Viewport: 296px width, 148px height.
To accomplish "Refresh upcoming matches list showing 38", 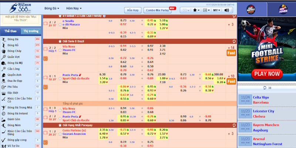I will (267, 88).
